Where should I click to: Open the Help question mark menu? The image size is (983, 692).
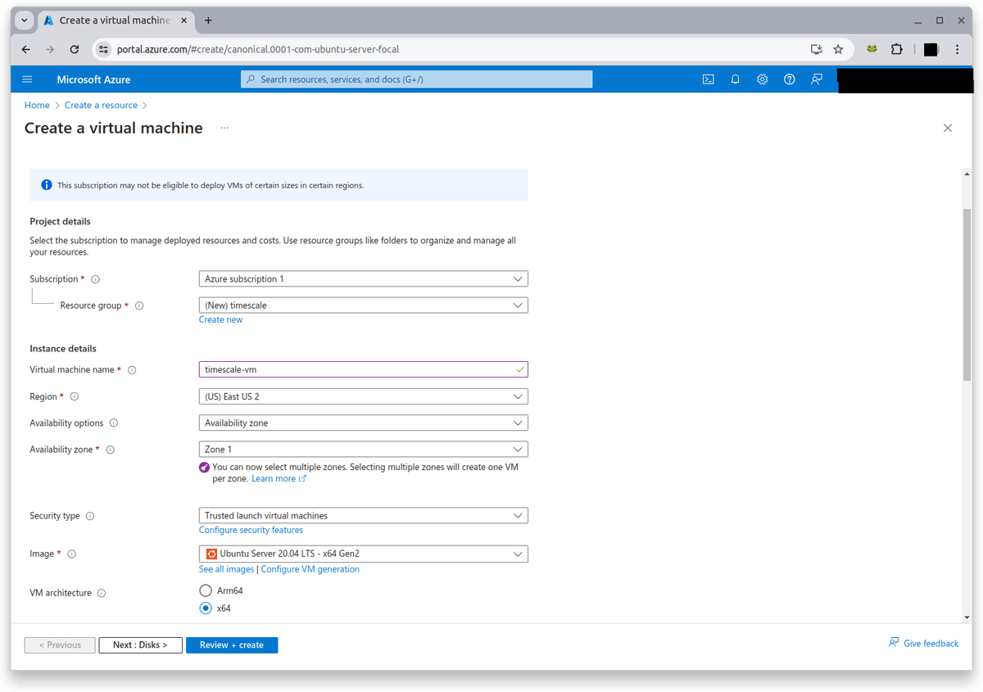tap(789, 79)
